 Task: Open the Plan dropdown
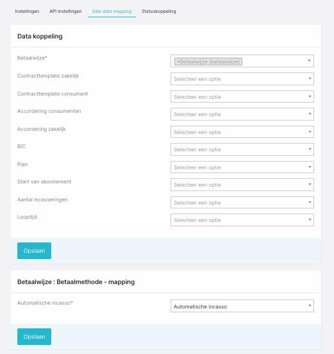coord(242,167)
